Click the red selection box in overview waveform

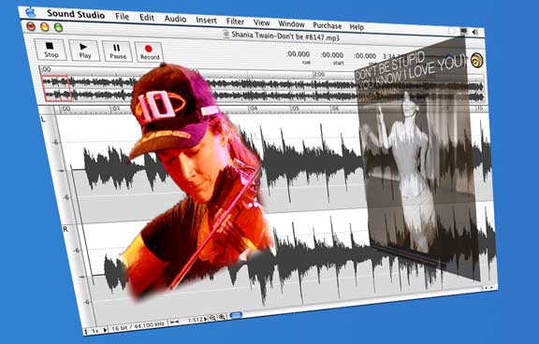57,89
